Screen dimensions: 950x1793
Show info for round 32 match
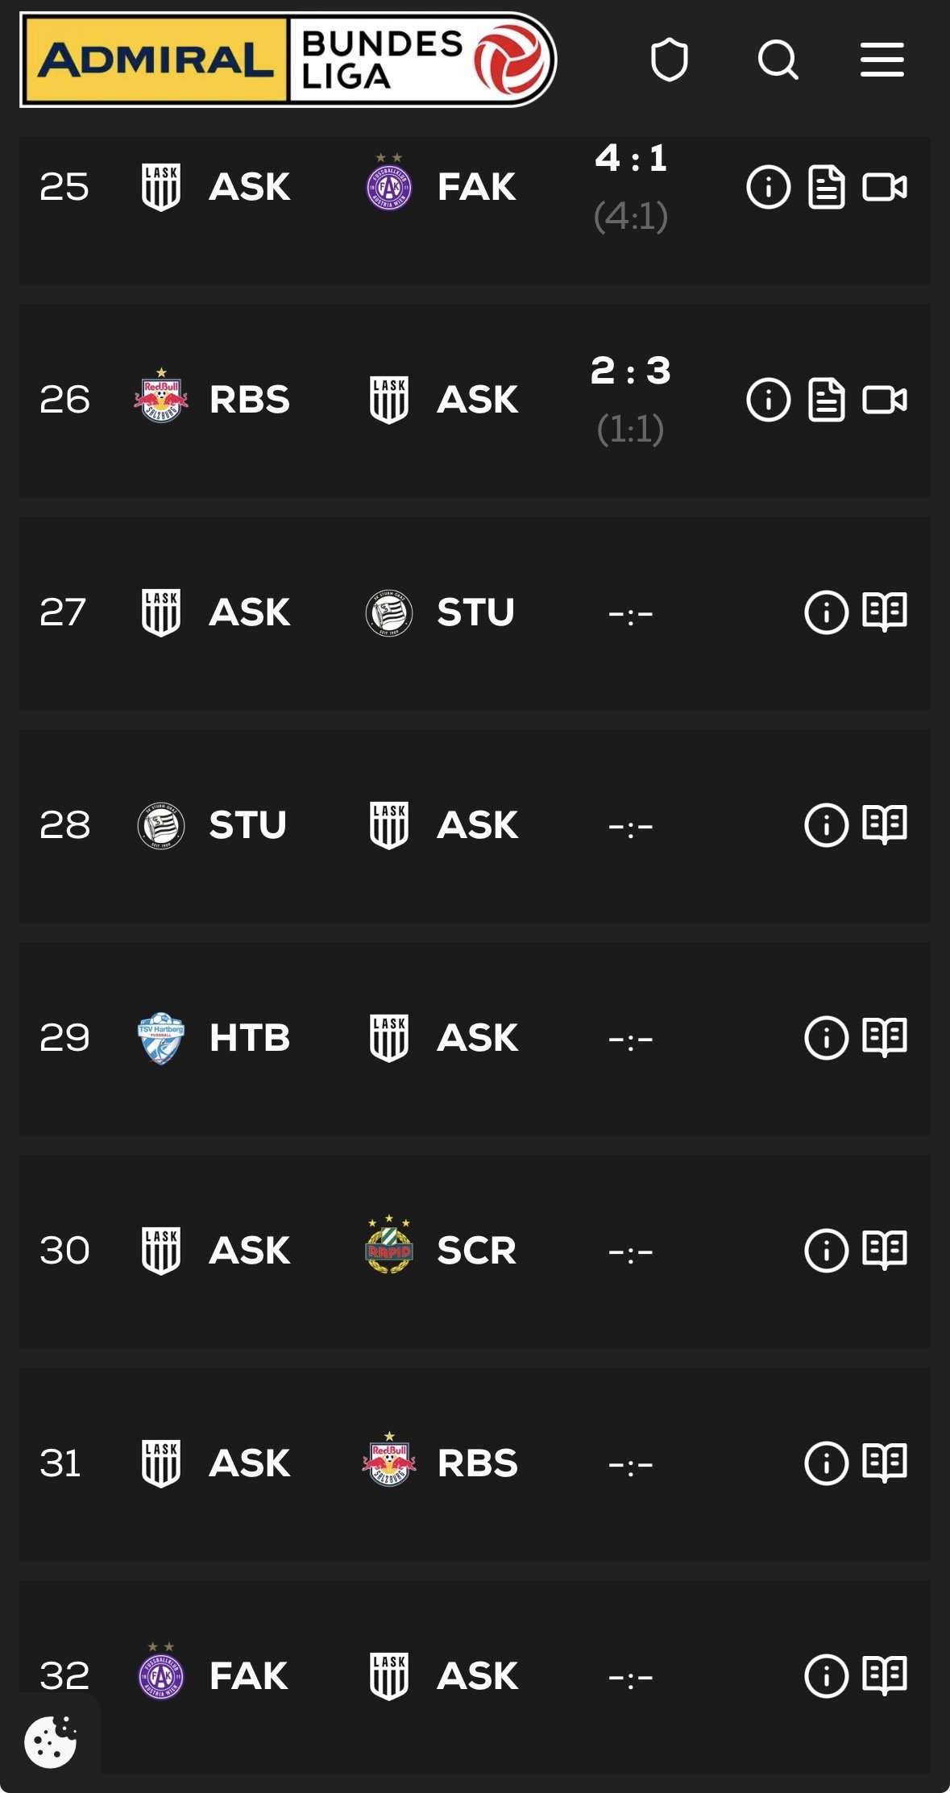[826, 1676]
